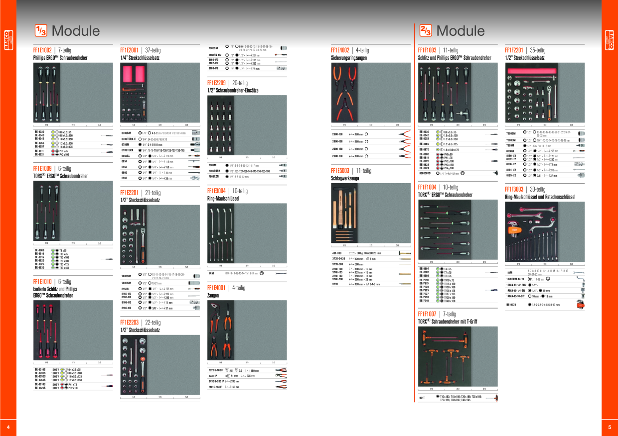
Task: Open the FF1E1002 Phillips ERGO screwdriver tray image
Action: click(x=73, y=92)
